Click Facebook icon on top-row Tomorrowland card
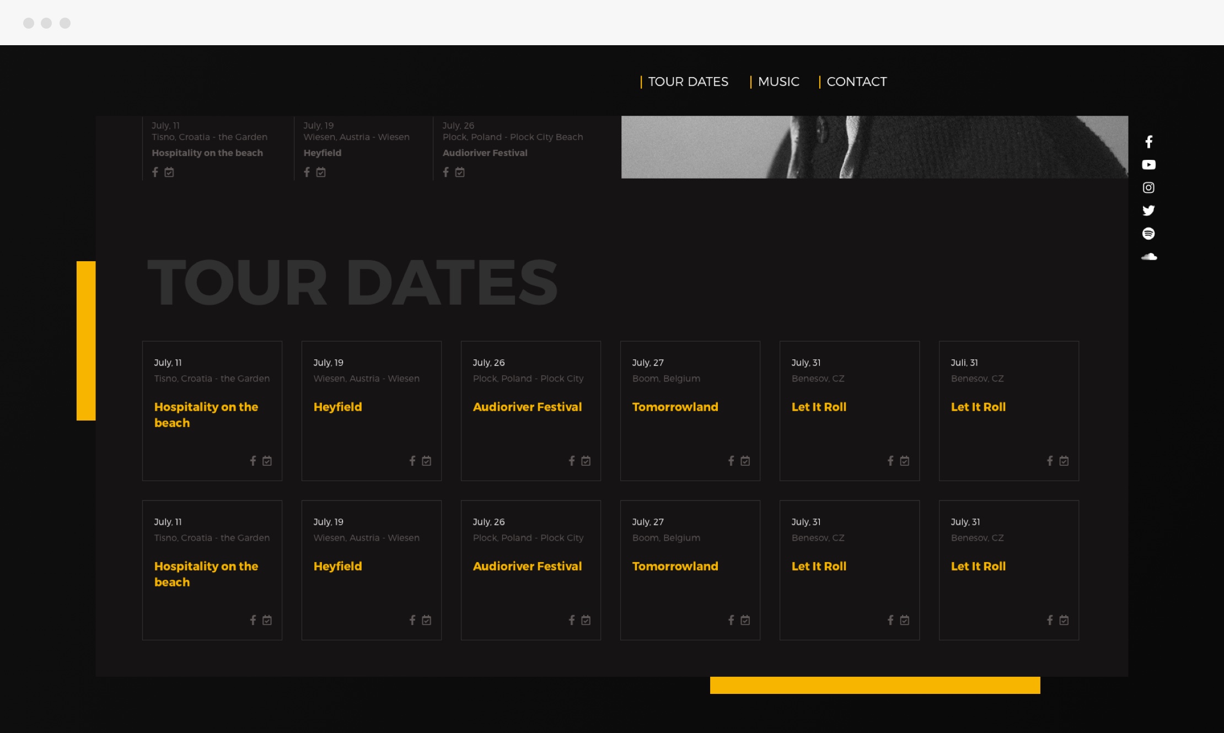The width and height of the screenshot is (1224, 733). pyautogui.click(x=731, y=461)
